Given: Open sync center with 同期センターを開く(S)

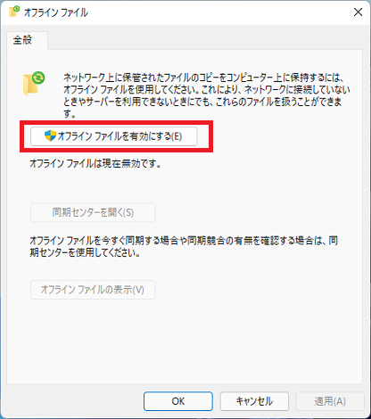Looking at the screenshot, I should (93, 212).
